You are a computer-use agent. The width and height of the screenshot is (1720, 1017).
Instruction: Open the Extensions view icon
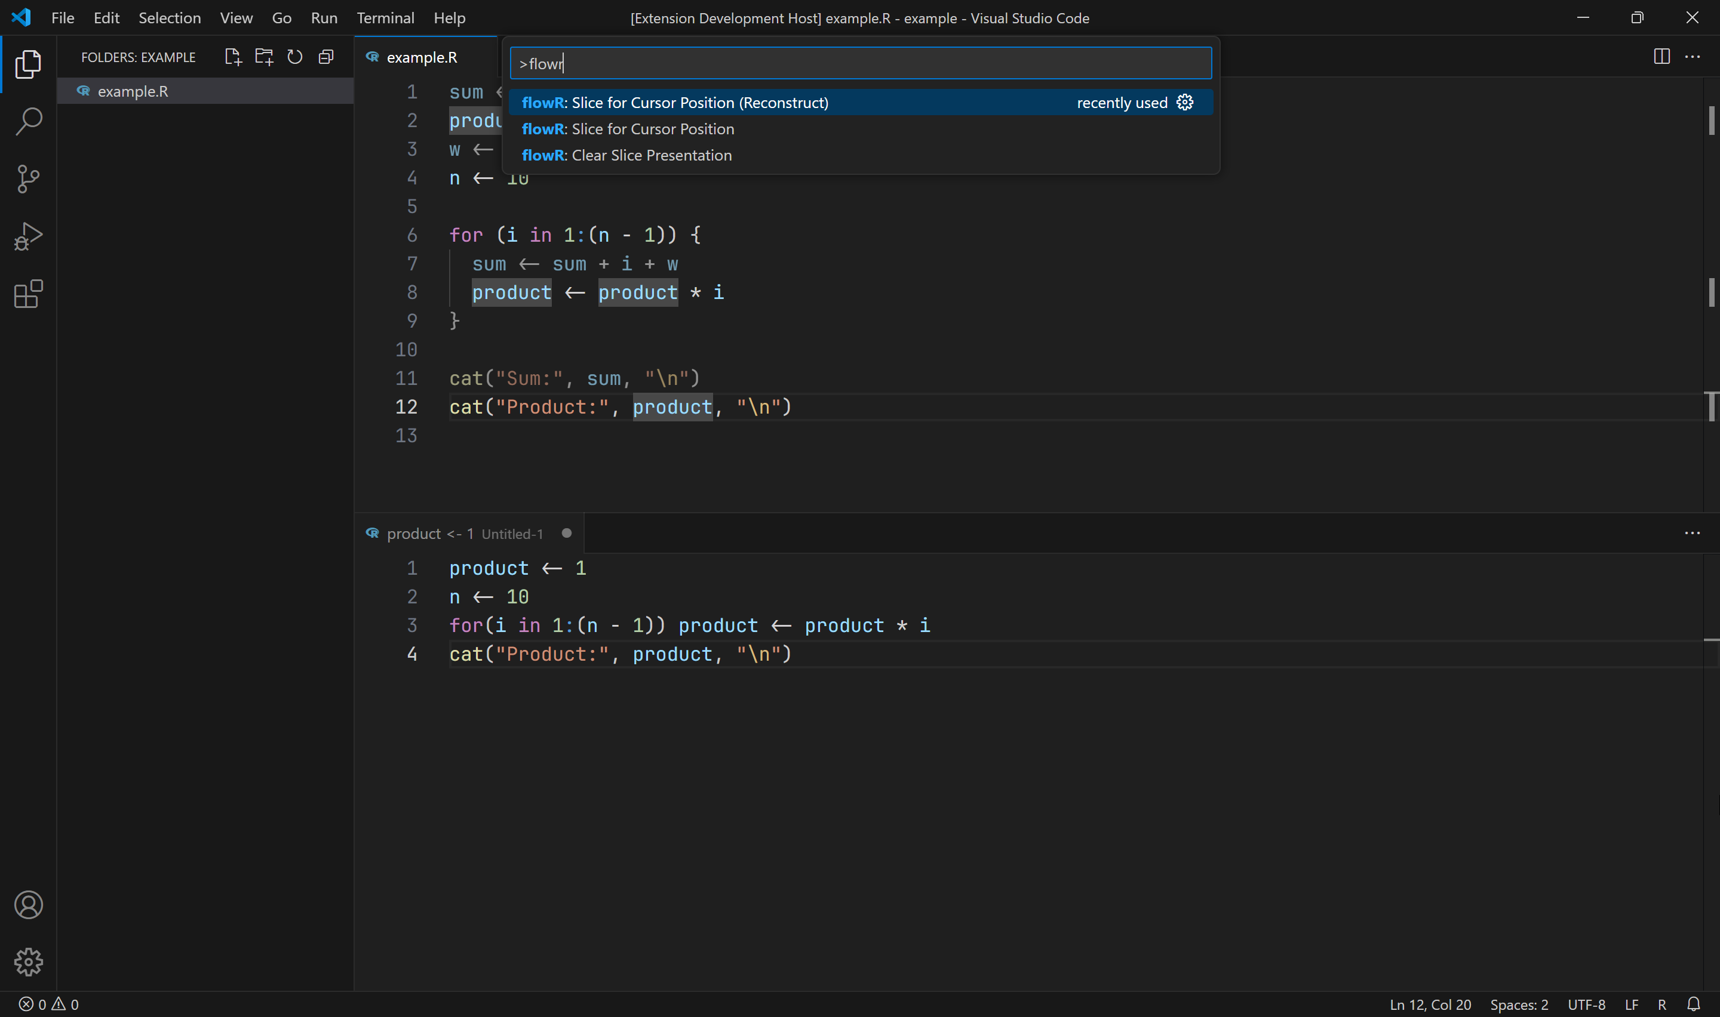pos(28,294)
